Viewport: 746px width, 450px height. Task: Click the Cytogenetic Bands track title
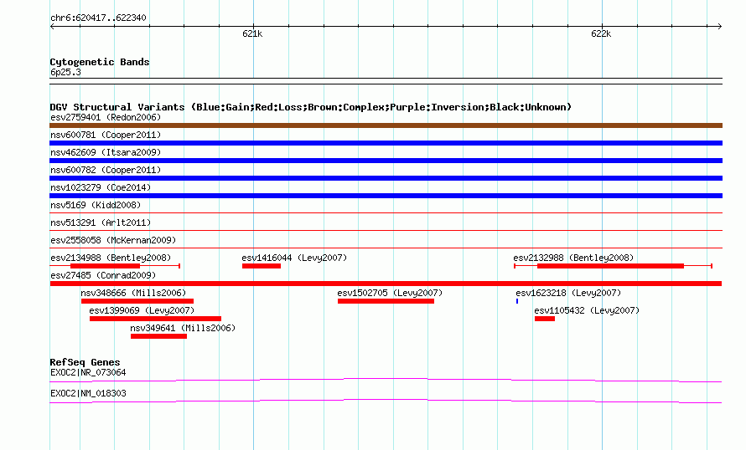100,62
